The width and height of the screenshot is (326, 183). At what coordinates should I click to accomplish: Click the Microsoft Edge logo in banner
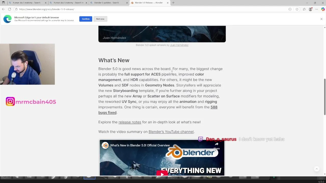coord(7,19)
